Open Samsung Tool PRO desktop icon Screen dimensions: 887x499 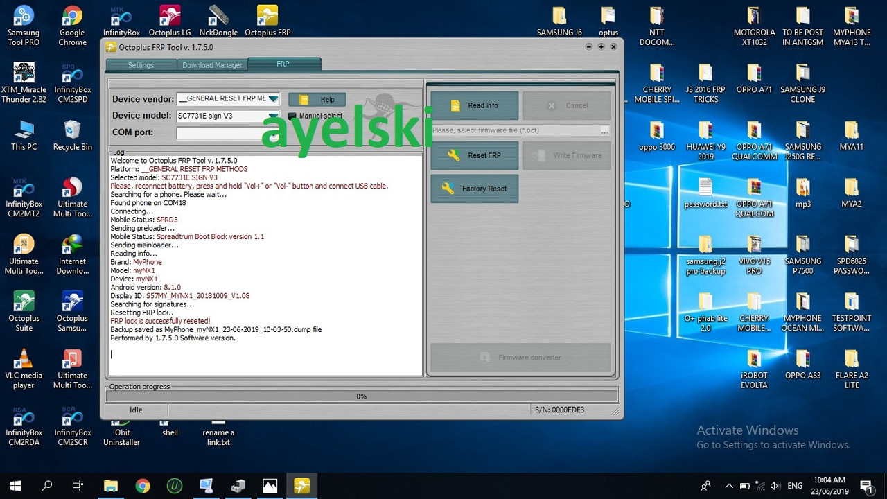(x=24, y=26)
